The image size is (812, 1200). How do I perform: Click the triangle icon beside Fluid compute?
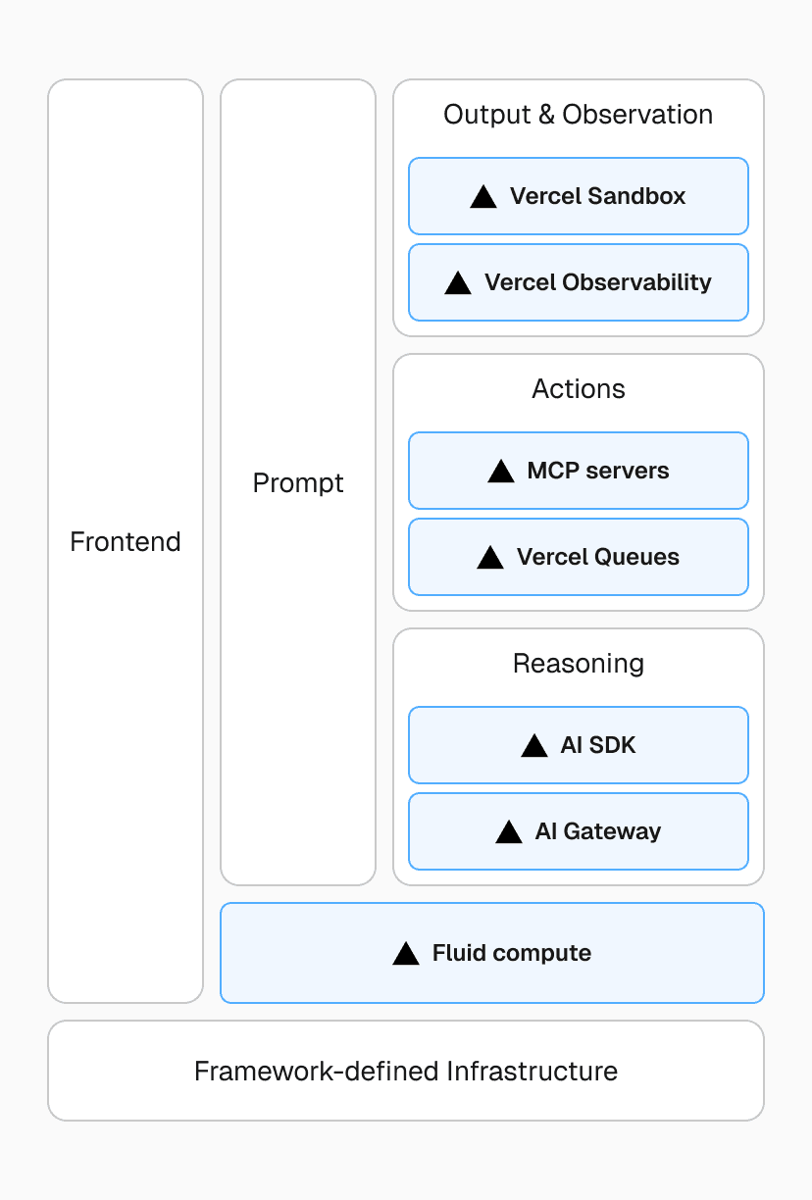406,954
